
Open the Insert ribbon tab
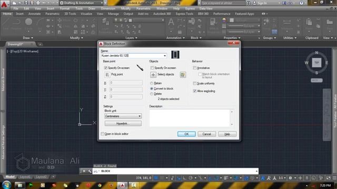pos(20,14)
